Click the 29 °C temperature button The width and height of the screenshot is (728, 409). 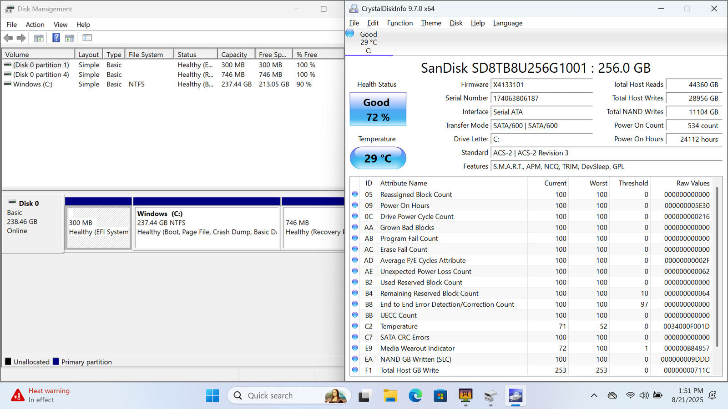(x=378, y=158)
